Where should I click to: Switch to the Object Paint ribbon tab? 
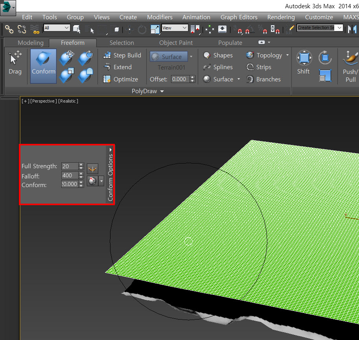[x=176, y=43]
